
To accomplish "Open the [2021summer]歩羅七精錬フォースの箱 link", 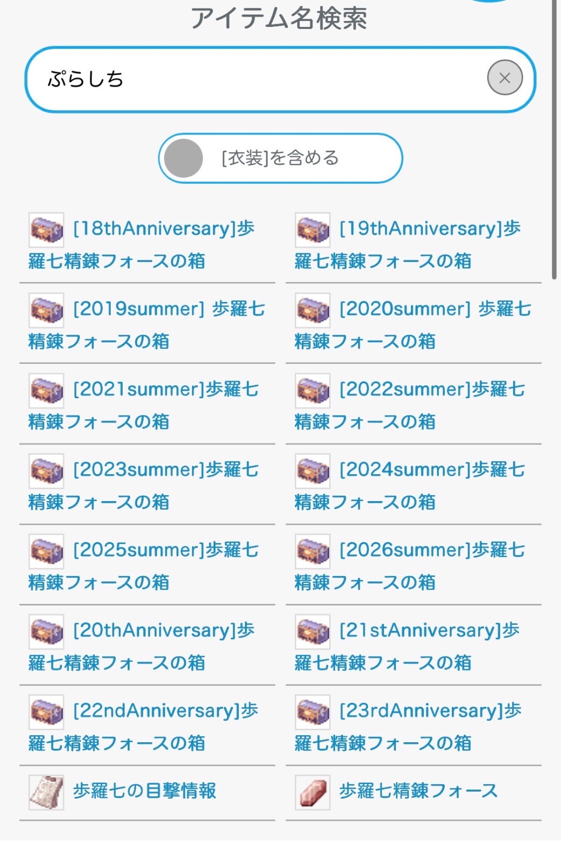I will pyautogui.click(x=144, y=405).
